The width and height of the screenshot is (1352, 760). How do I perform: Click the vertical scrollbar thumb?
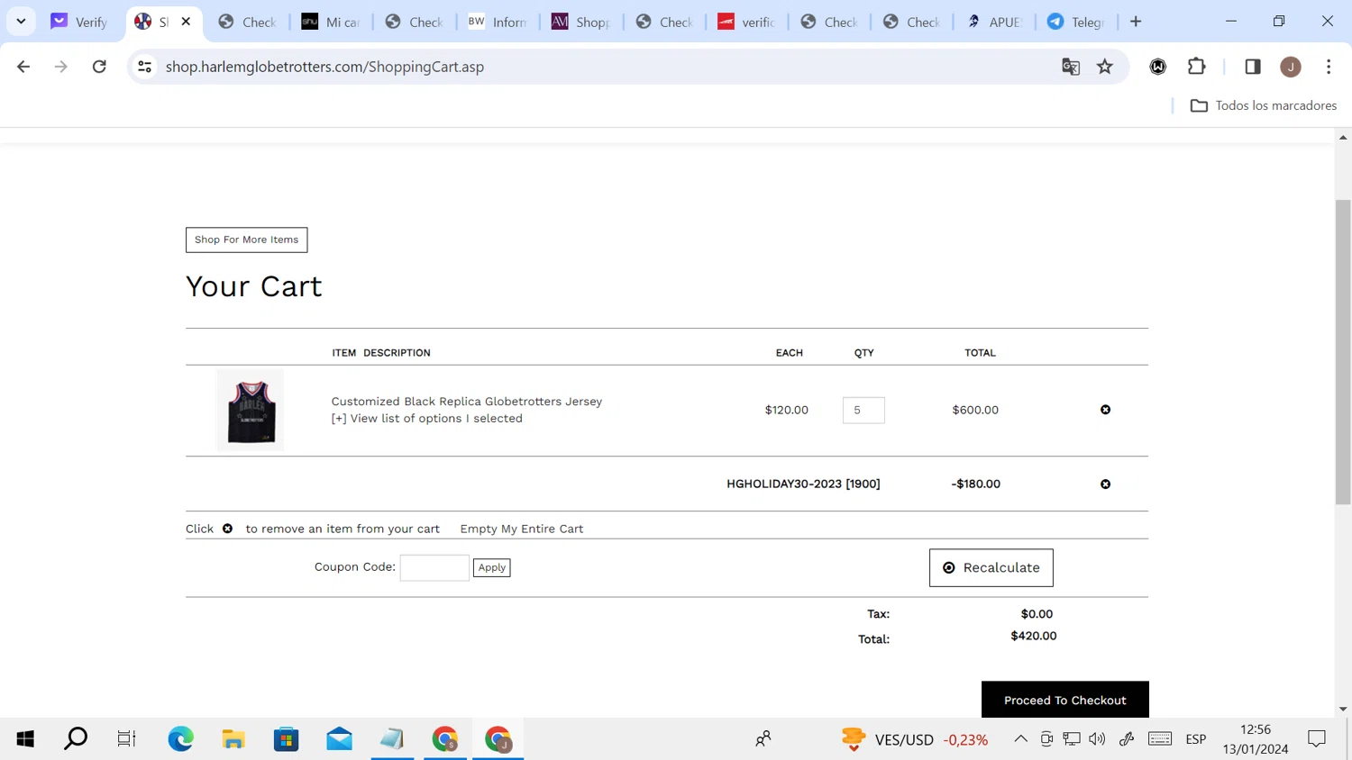point(1343,351)
